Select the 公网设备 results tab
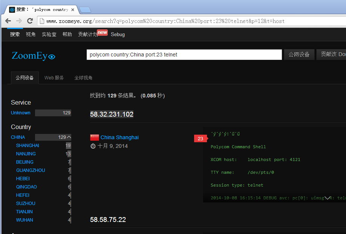346x234 pixels. point(25,78)
